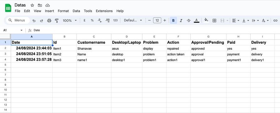Click the font size field showing 12
The height and width of the screenshot is (113, 280).
157,20
